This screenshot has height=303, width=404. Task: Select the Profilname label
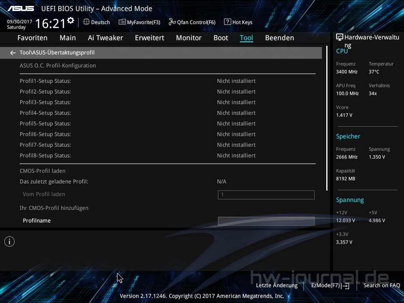[37, 221]
